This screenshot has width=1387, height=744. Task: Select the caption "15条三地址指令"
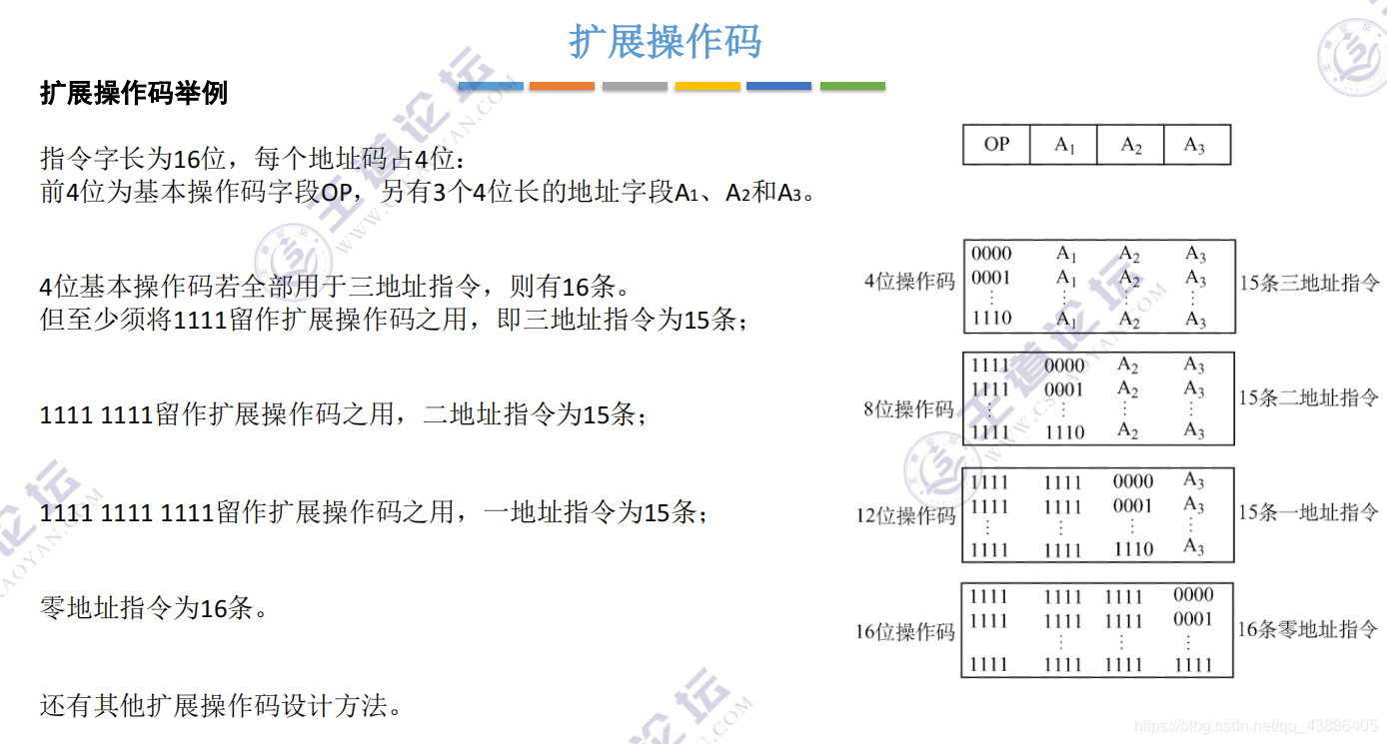(x=1309, y=283)
